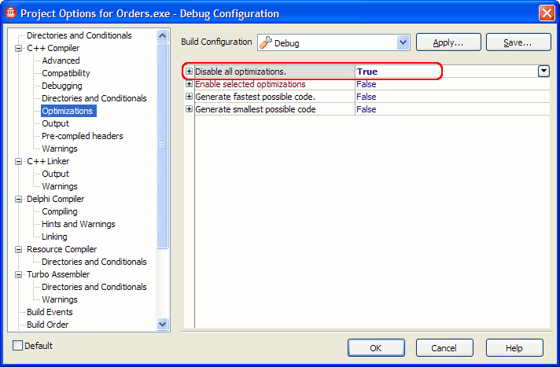Screen dimensions: 560x367
Task: Expand the Enable selected optimizations row
Action: [189, 84]
